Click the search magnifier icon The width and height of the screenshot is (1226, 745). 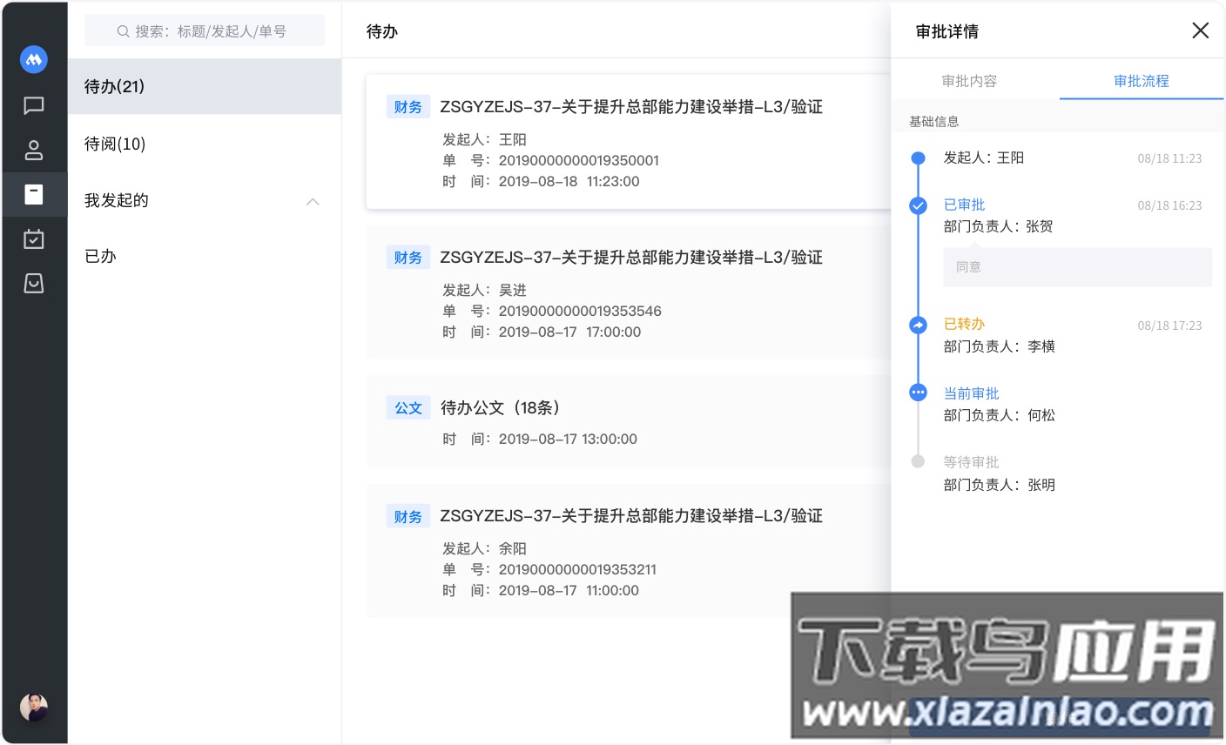[x=124, y=30]
